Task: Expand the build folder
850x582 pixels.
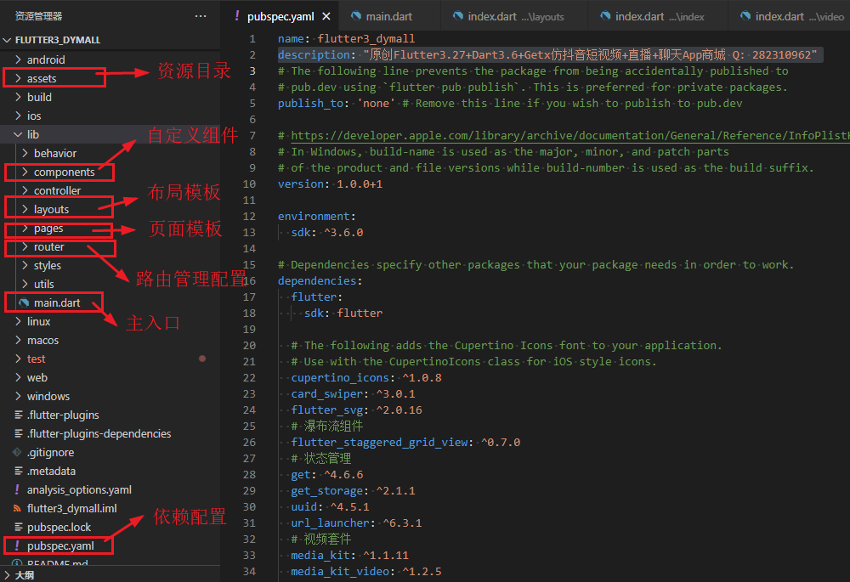Action: click(x=18, y=97)
